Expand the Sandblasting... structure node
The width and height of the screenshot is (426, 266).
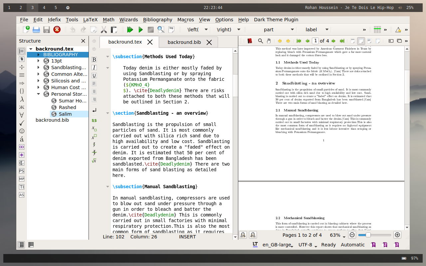39,67
